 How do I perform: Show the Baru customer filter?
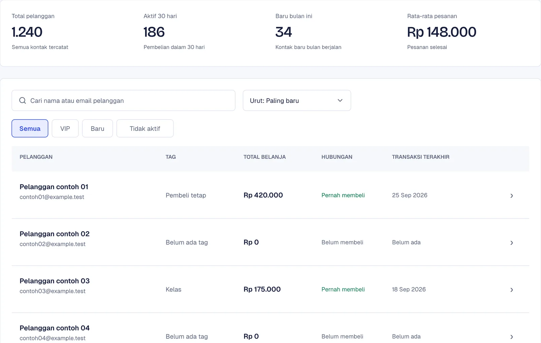pos(97,129)
